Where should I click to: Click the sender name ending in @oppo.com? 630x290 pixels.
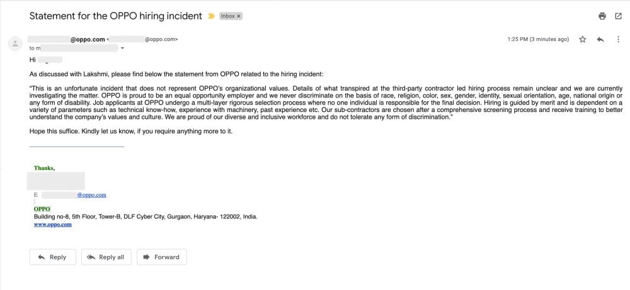pos(87,39)
